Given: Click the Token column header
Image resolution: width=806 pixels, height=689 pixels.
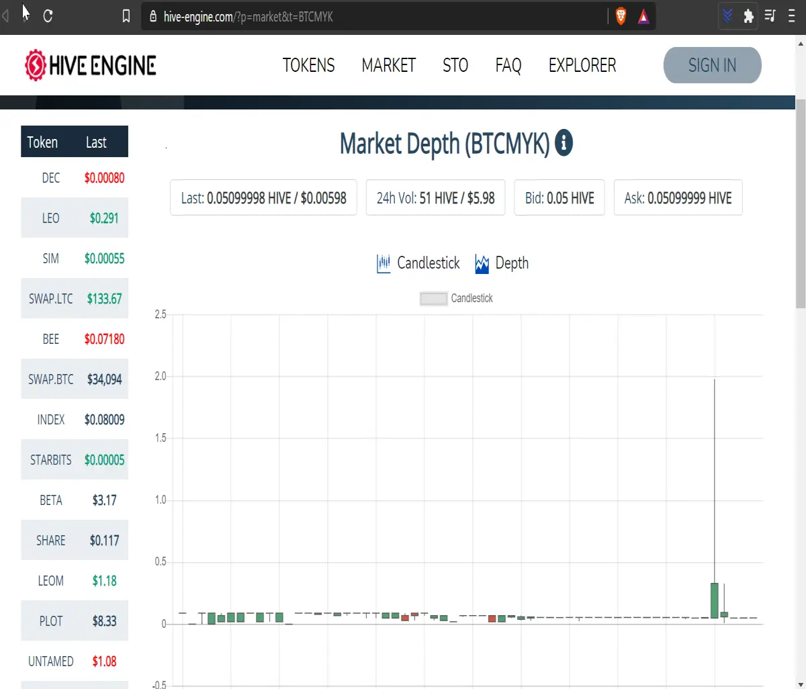Looking at the screenshot, I should coord(42,142).
